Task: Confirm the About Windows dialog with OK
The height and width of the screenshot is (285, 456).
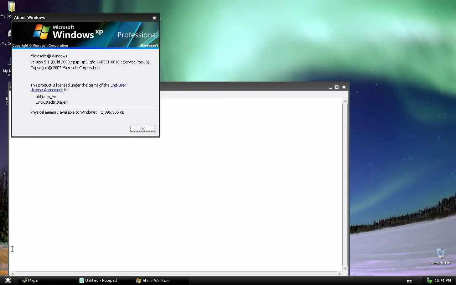Action: coord(142,129)
